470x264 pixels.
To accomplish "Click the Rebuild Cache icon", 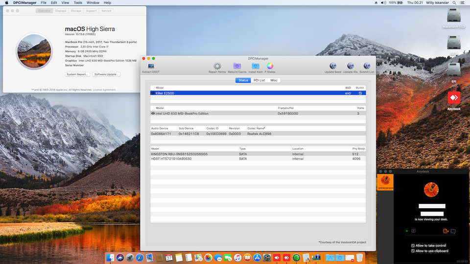I will [237, 66].
